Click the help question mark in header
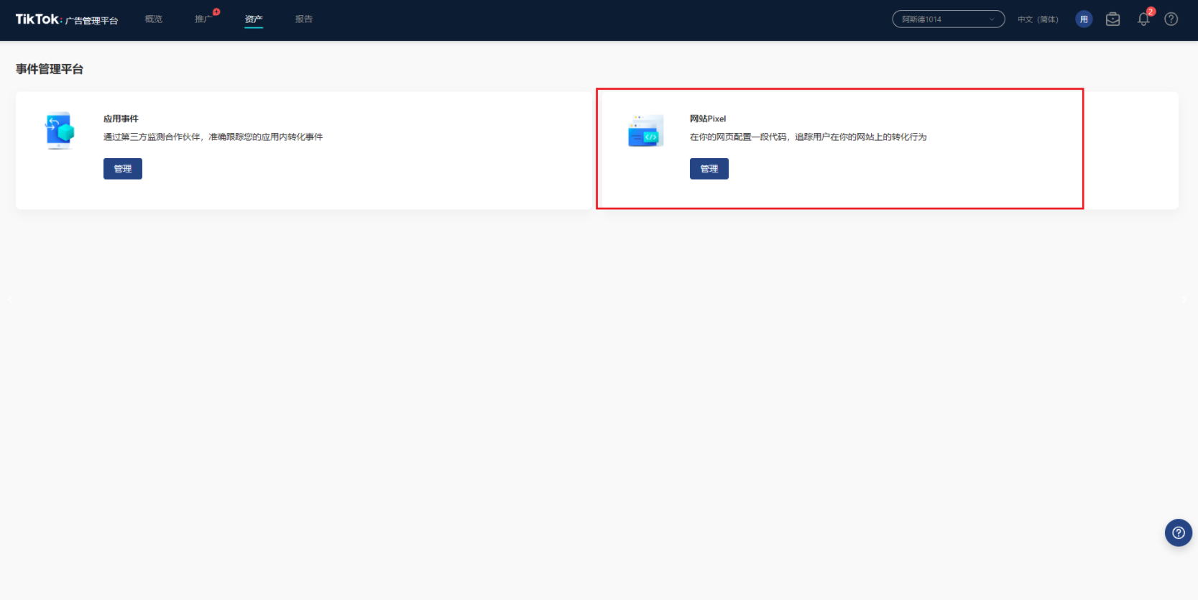The width and height of the screenshot is (1198, 600). click(1171, 19)
